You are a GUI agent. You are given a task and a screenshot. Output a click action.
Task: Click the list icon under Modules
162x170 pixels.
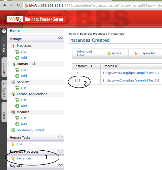17,118
